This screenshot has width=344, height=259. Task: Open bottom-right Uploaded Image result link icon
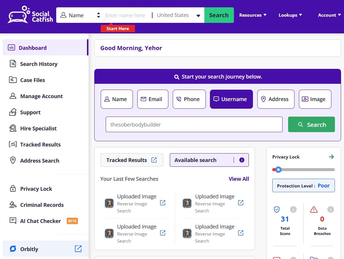coord(241,233)
